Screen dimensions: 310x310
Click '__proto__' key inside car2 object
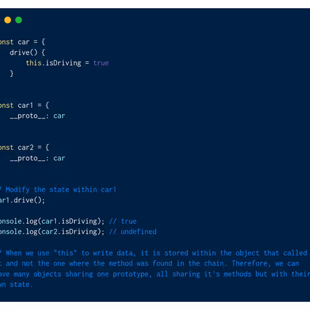27,158
